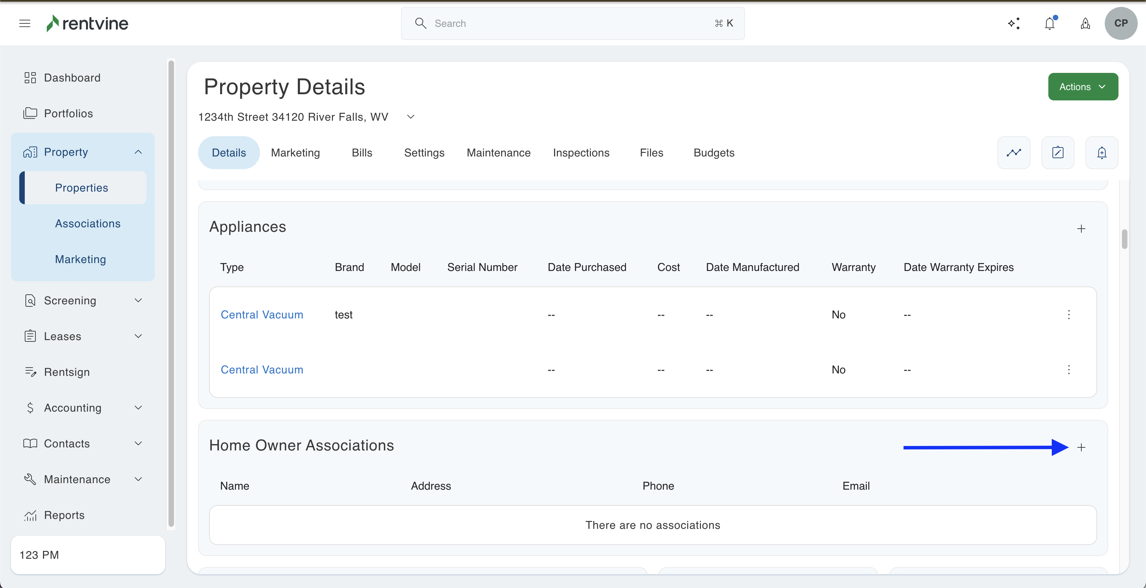
Task: Switch to the Maintenance tab
Action: point(498,153)
